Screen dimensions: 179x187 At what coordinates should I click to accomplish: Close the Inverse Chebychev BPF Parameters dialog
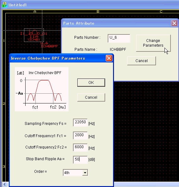109,58
